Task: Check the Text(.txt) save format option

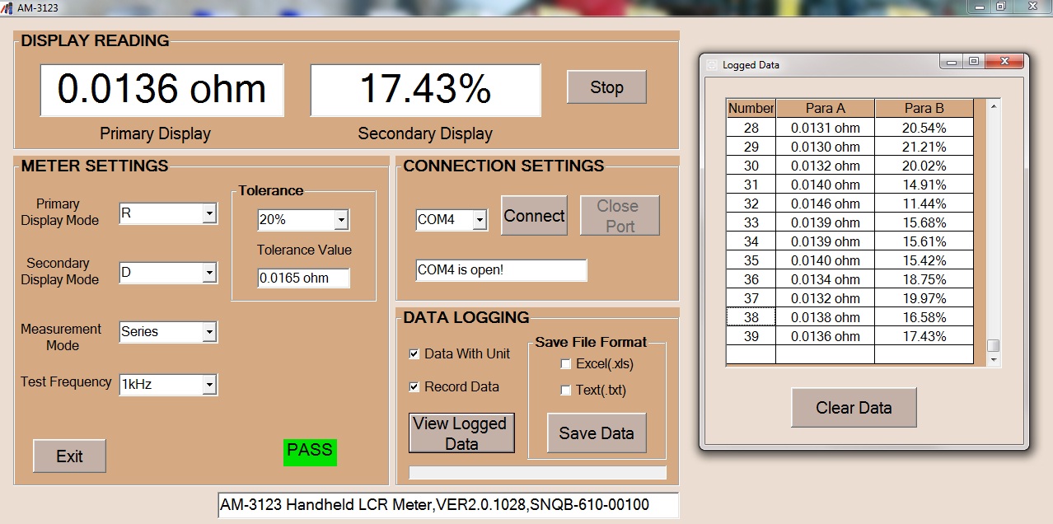Action: [x=565, y=391]
